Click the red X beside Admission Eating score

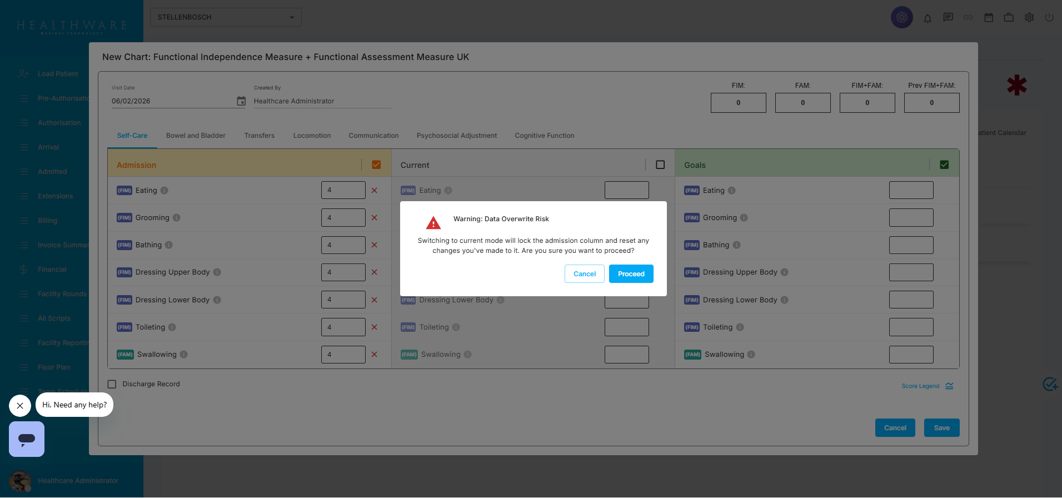click(x=374, y=191)
